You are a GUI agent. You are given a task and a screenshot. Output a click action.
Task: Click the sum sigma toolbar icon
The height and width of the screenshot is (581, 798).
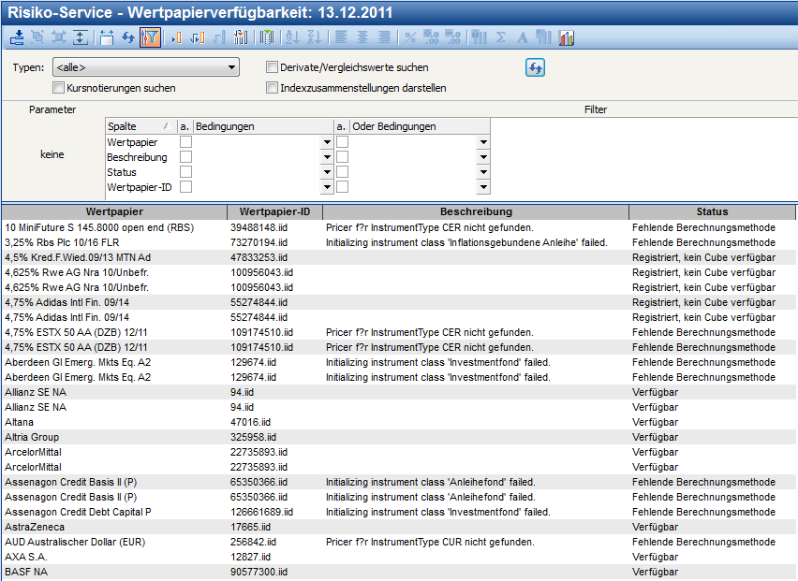point(501,38)
